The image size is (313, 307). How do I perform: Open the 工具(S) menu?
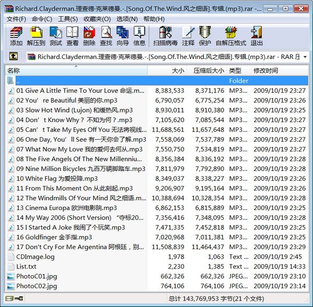click(68, 19)
